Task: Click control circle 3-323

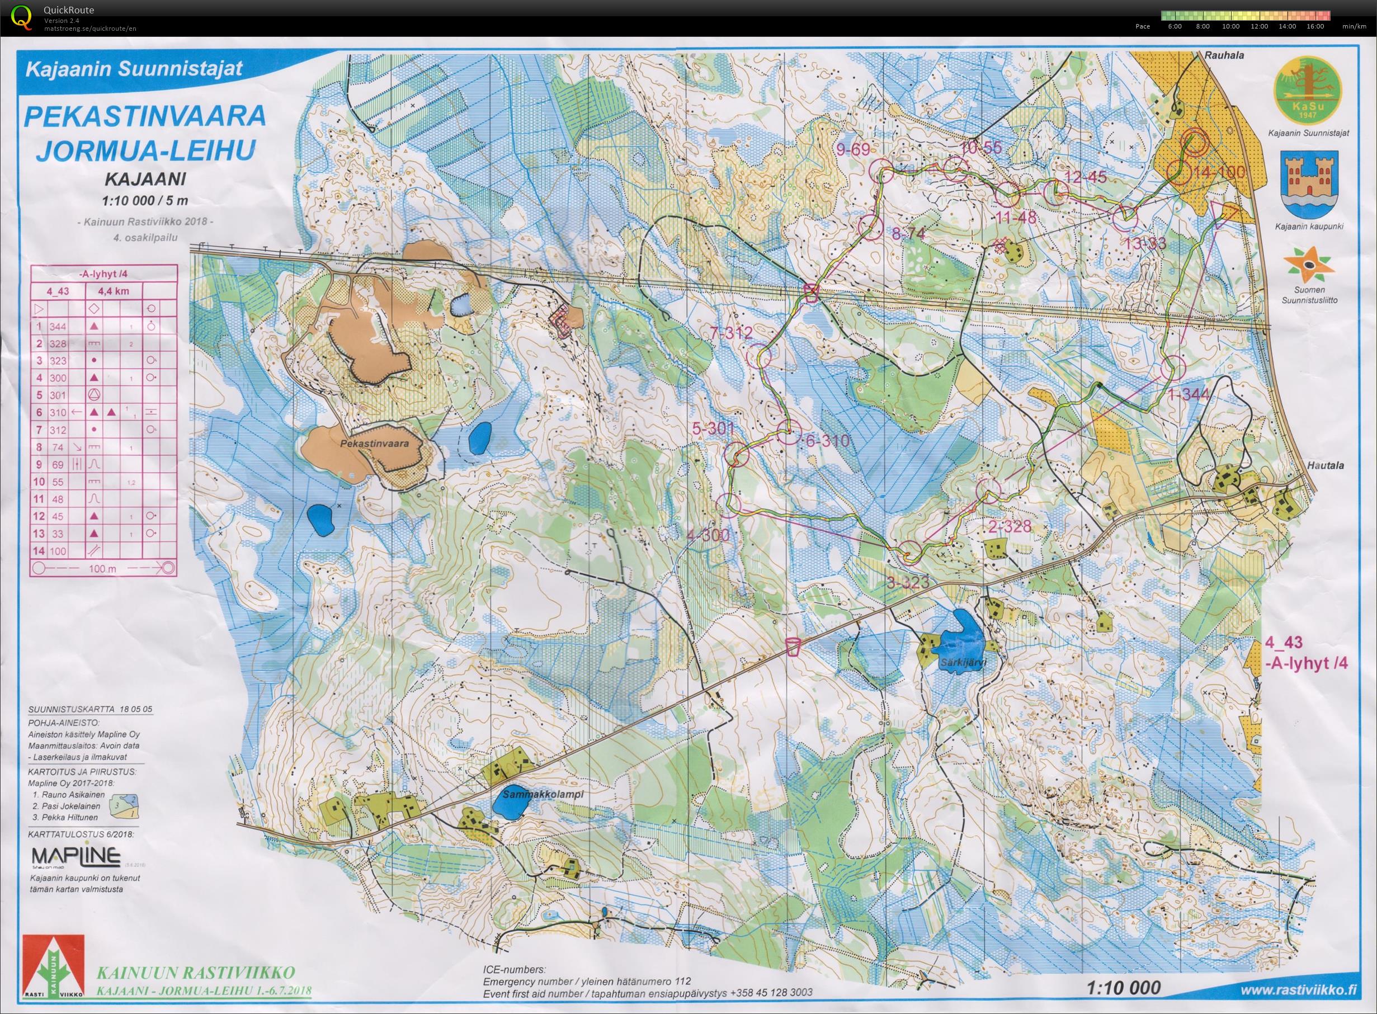Action: [x=910, y=553]
